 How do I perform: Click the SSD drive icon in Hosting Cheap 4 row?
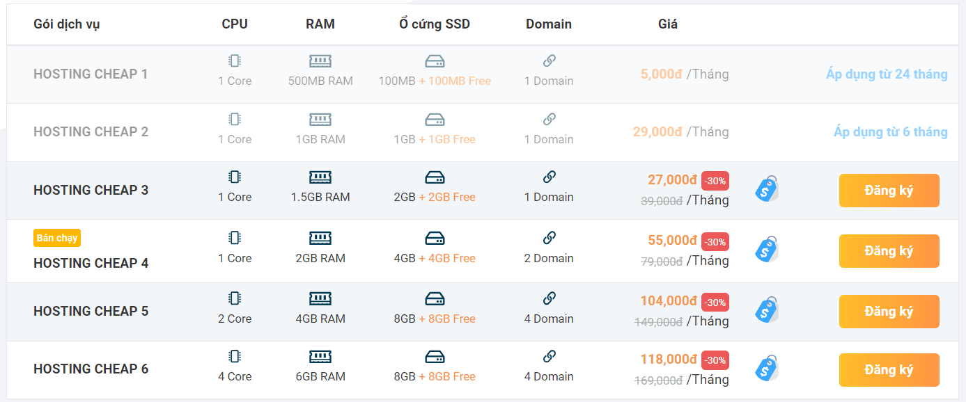(435, 238)
